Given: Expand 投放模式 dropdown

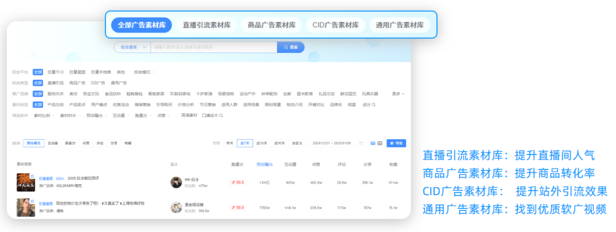Looking at the screenshot, I should [144, 72].
